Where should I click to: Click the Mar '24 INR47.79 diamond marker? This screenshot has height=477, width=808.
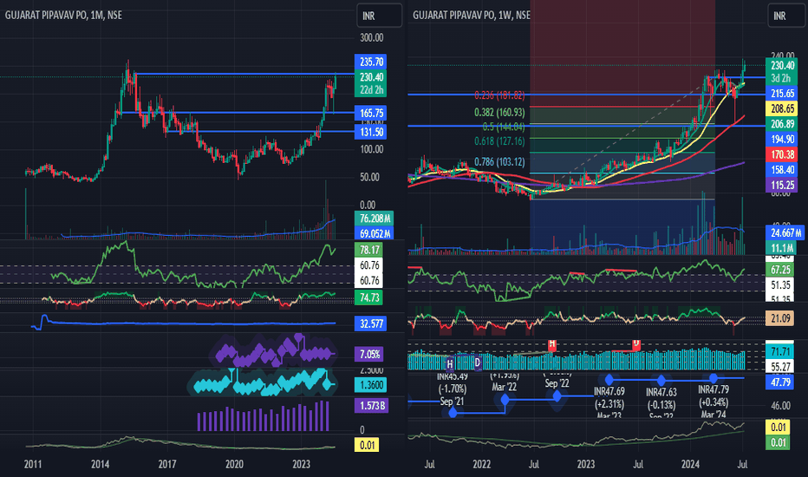coord(714,378)
